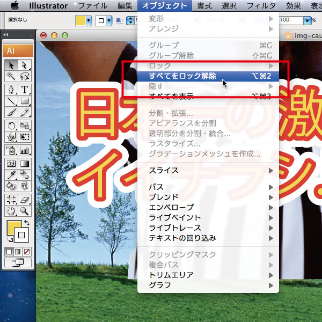Choose the Direct Selection tool
The image size is (322, 322).
tap(25, 65)
